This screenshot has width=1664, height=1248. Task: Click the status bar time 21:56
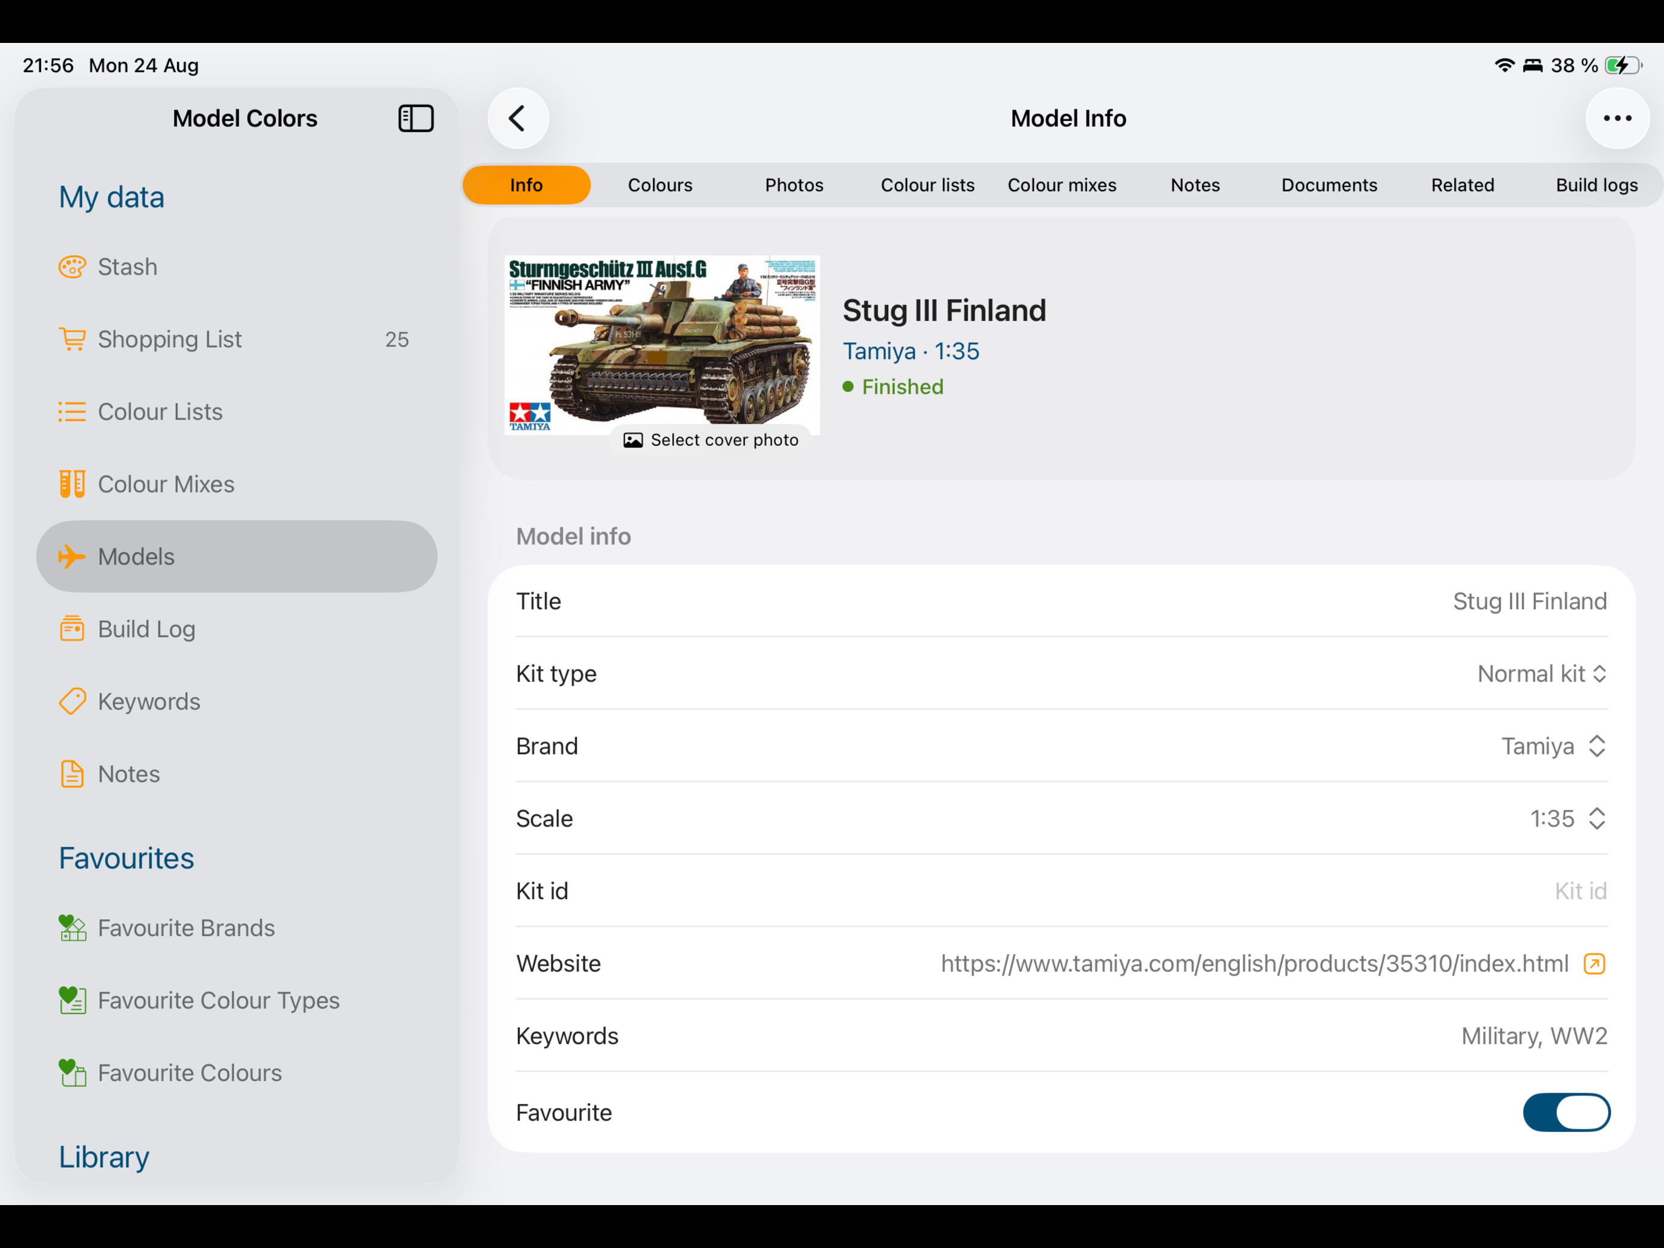tap(48, 65)
